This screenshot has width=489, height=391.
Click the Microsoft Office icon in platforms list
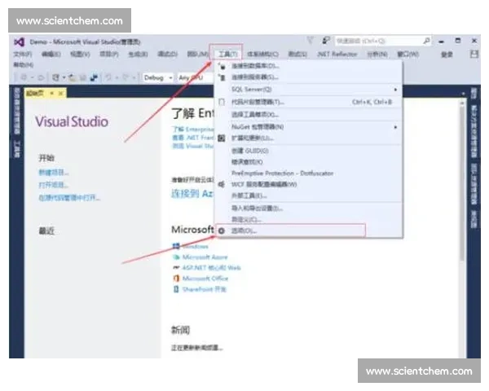[x=176, y=278]
